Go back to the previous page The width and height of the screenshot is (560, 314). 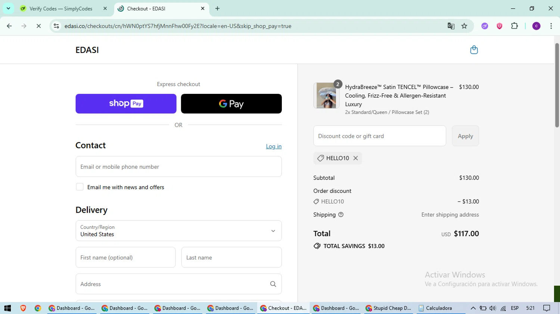(9, 26)
